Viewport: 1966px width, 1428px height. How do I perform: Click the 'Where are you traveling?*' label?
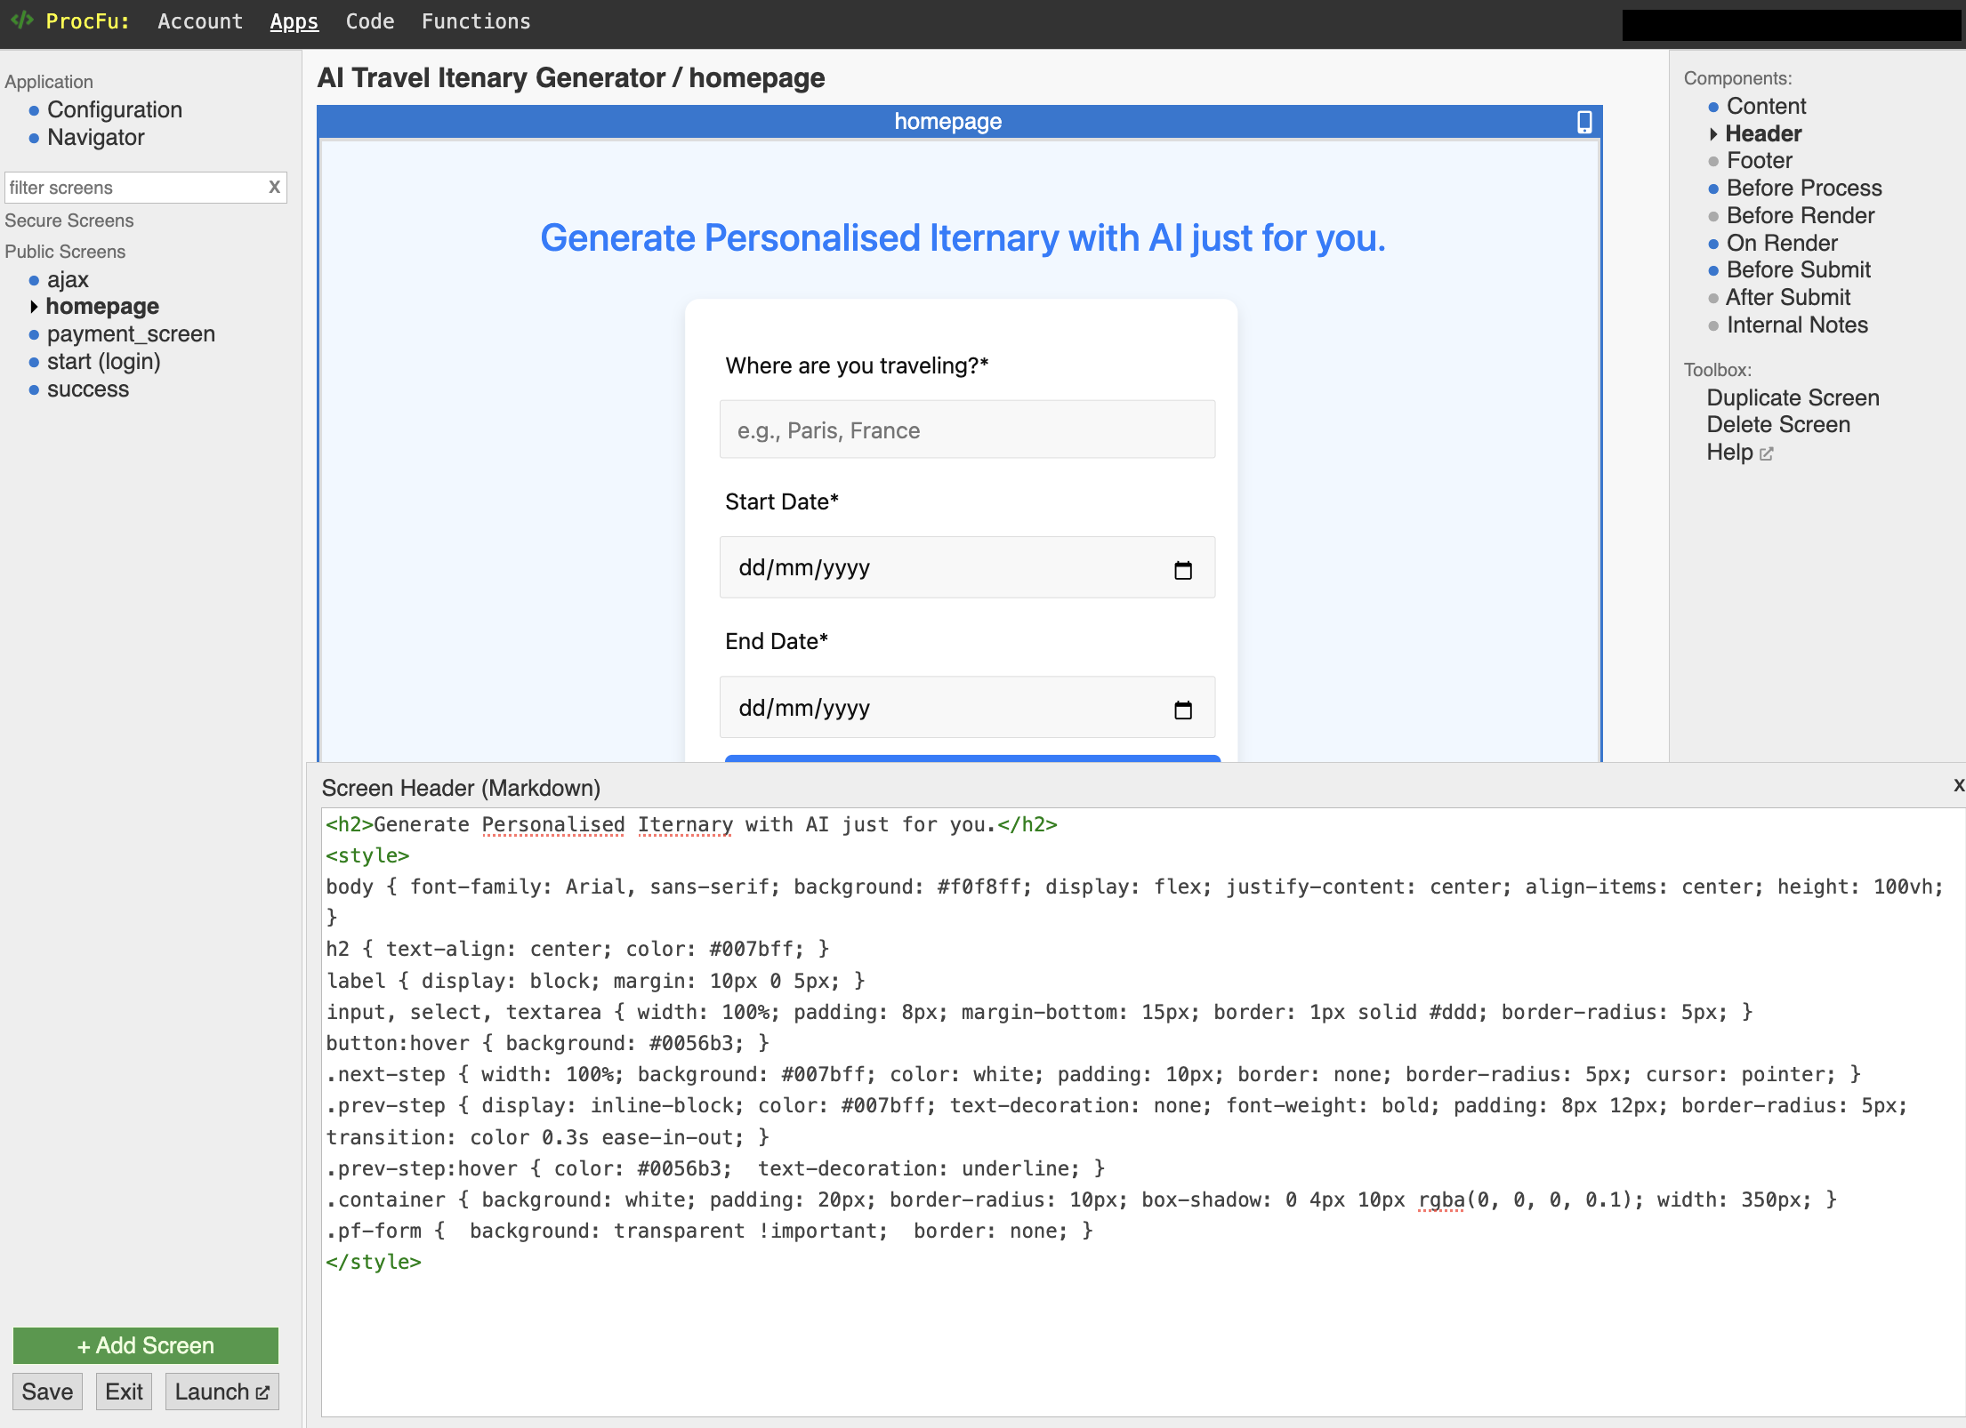click(x=857, y=365)
